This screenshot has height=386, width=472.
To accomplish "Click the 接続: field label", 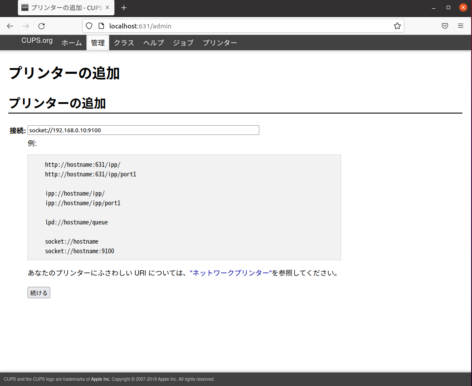I will (x=18, y=131).
